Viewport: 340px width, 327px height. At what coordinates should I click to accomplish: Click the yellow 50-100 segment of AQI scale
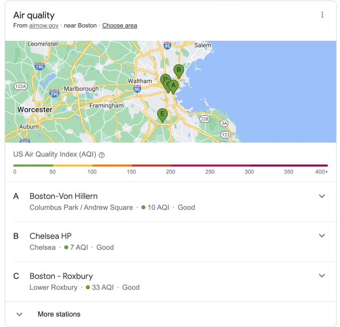point(73,165)
